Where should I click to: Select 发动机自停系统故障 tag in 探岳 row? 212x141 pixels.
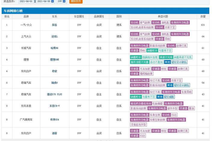[x=142, y=27]
